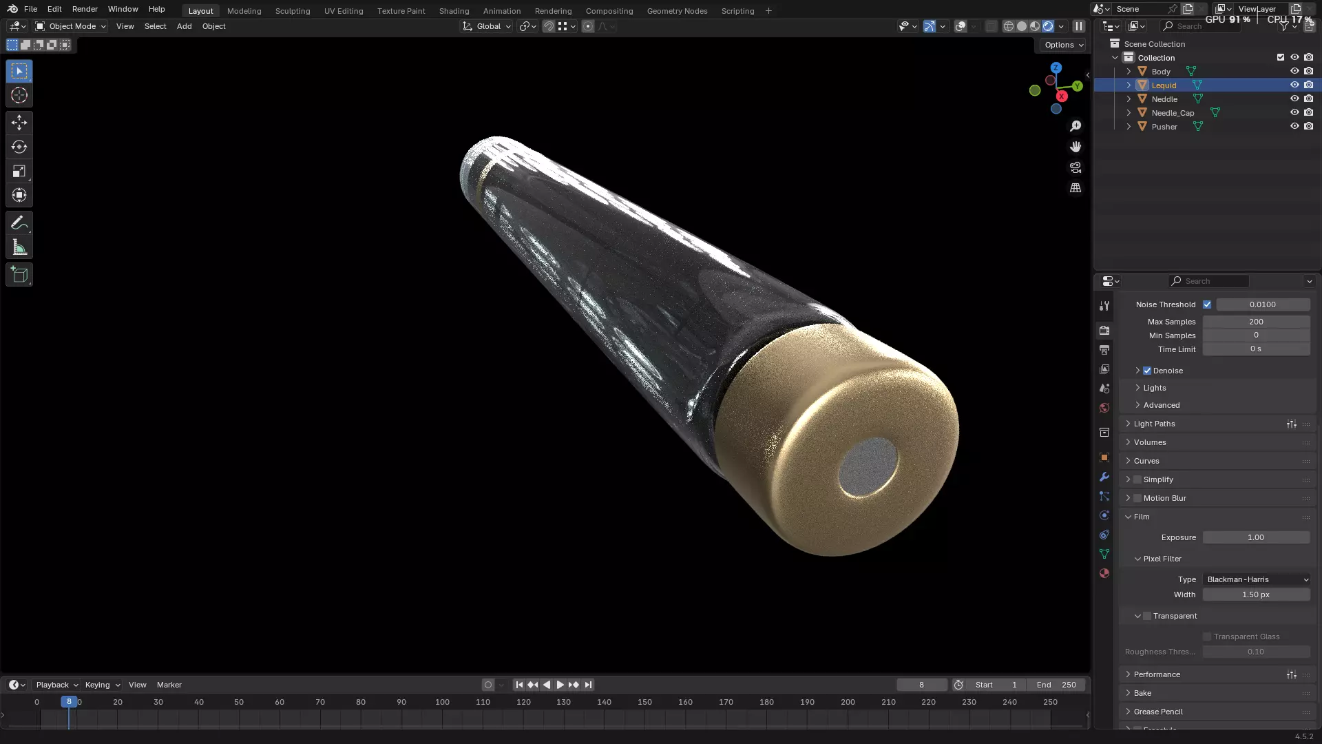Exclude Collection from view layer checkbox
The image size is (1322, 744).
[x=1281, y=57]
